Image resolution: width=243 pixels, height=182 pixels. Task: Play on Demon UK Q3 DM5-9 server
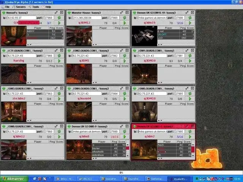click(125, 136)
